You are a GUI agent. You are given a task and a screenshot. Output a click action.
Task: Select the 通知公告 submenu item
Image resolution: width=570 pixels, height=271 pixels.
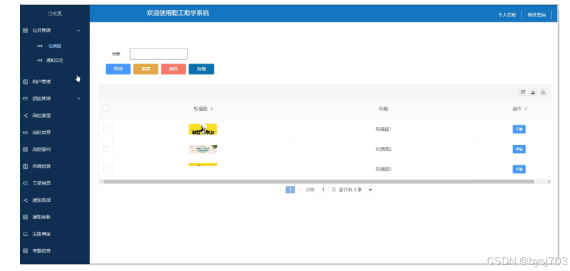55,60
